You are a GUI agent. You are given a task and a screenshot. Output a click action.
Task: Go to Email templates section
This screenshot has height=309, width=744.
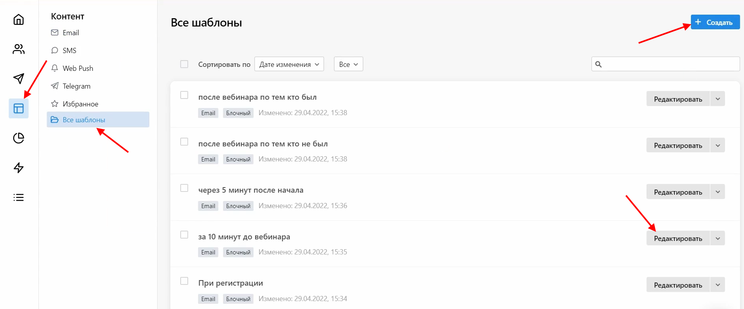click(x=71, y=33)
